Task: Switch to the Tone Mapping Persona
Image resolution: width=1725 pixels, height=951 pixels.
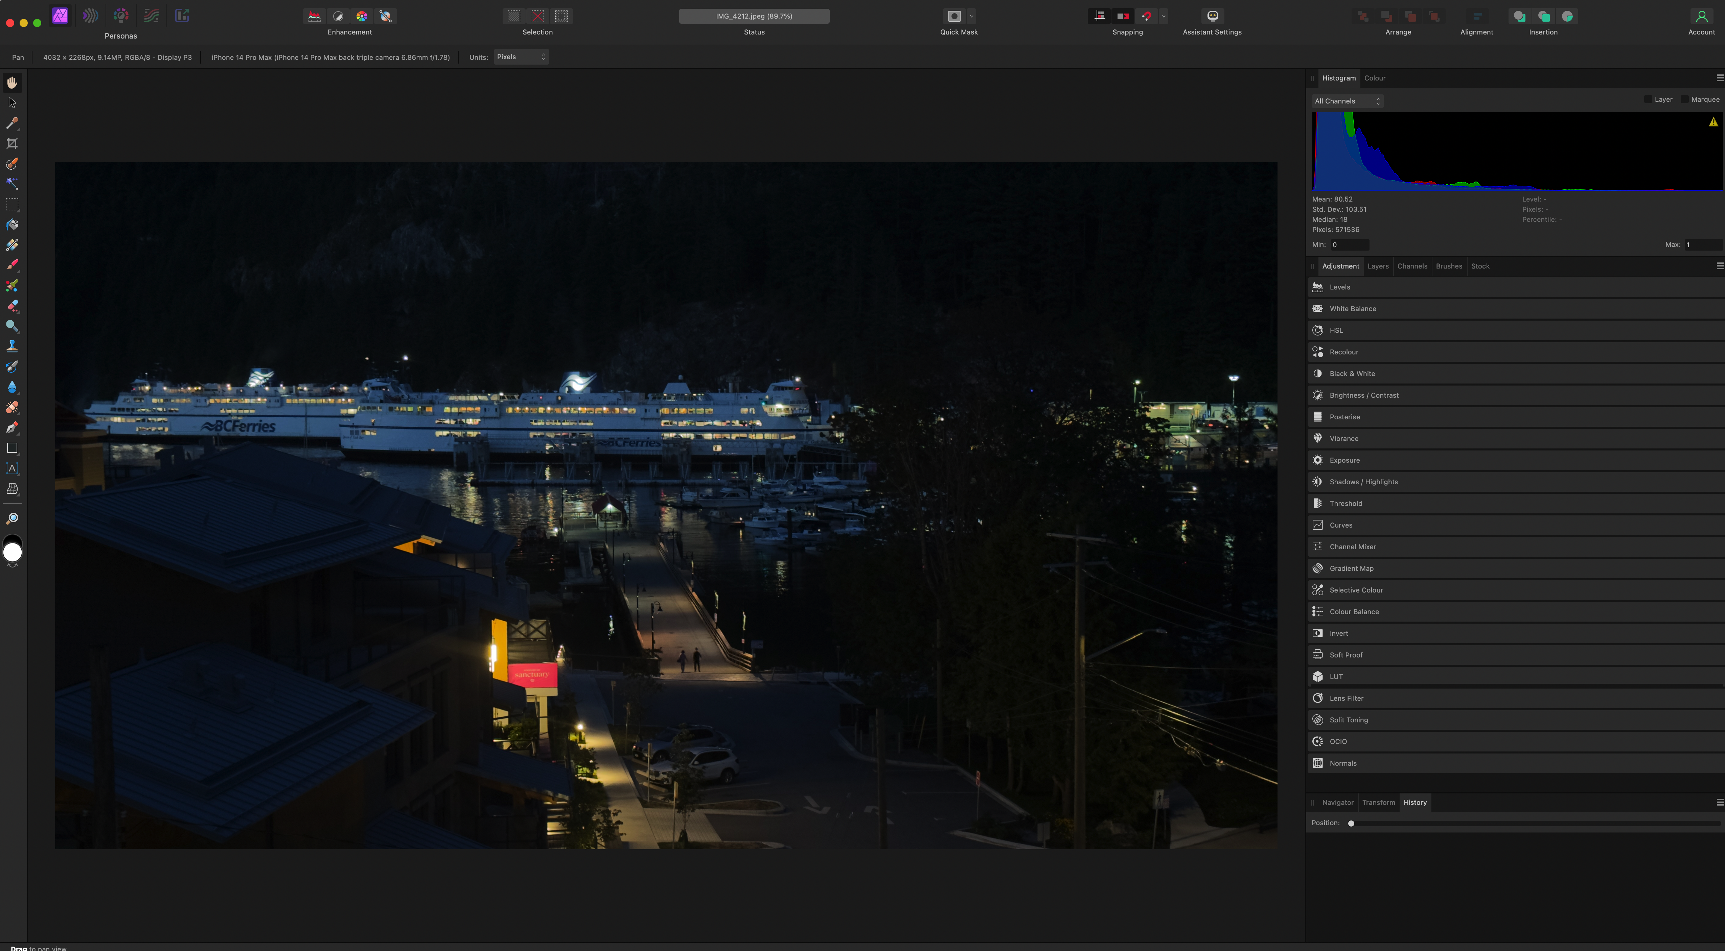Action: tap(151, 16)
